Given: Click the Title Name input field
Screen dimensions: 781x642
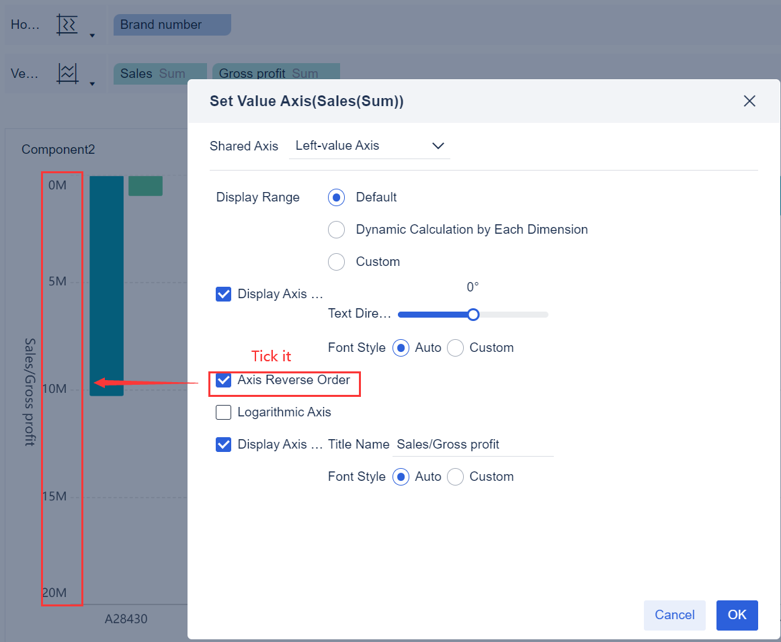Looking at the screenshot, I should coord(472,444).
